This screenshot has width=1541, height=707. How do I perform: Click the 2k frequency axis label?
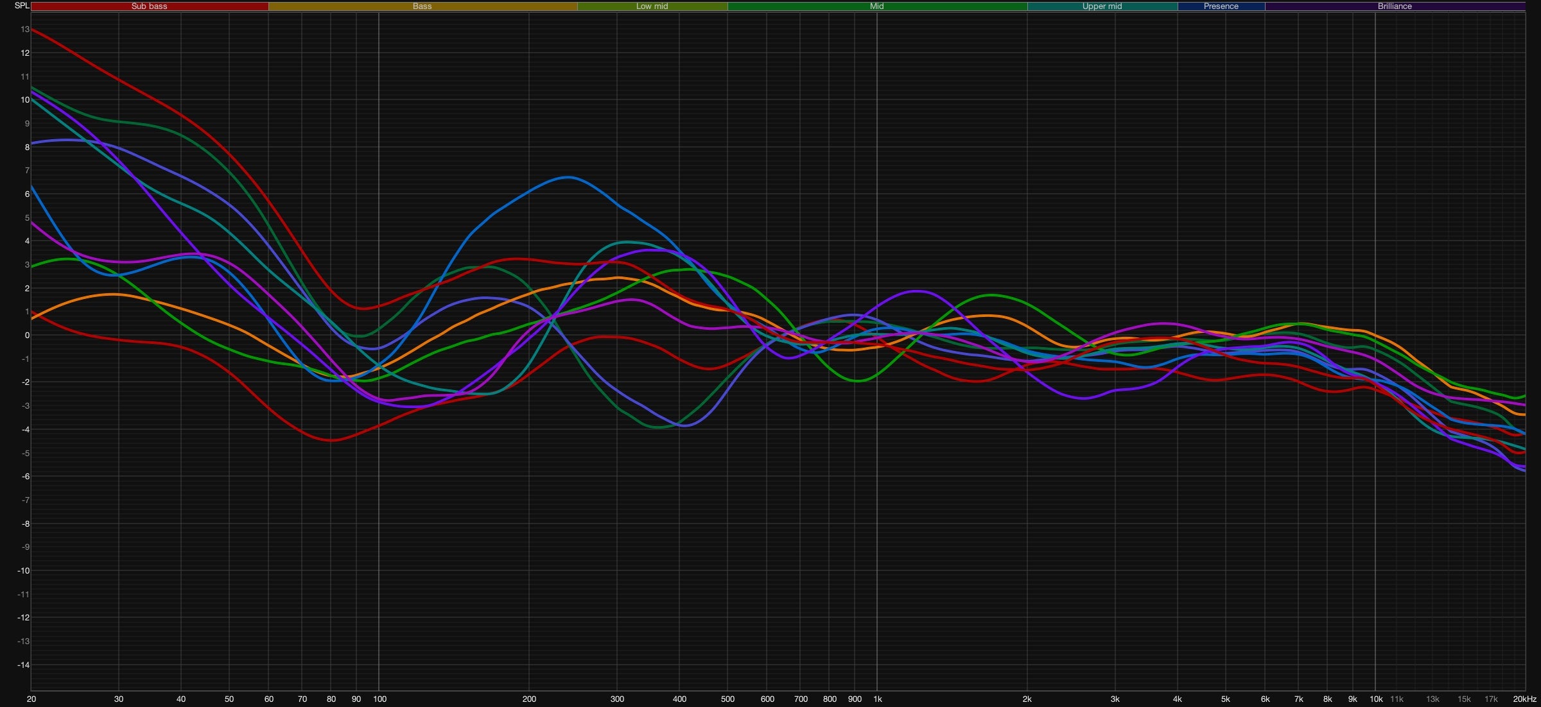(x=1027, y=699)
